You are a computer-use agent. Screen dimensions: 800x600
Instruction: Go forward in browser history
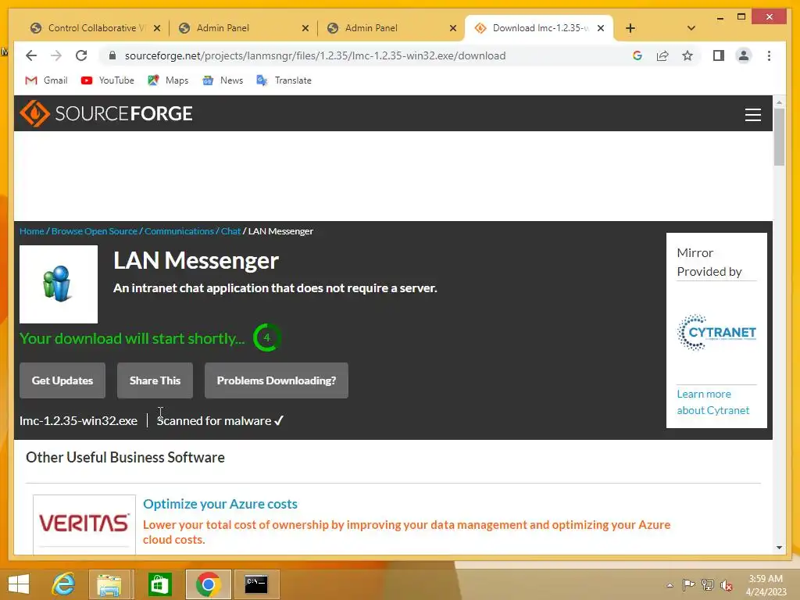point(56,55)
